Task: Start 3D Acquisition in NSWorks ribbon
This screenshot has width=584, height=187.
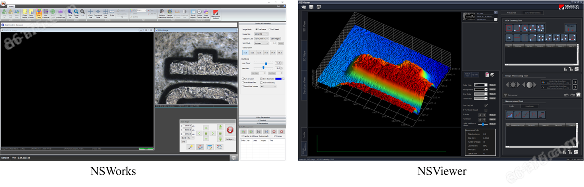Action: 60,14
